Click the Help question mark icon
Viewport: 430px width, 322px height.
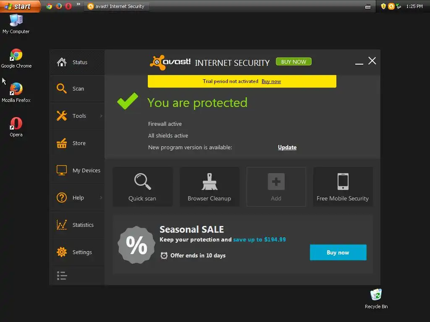62,197
